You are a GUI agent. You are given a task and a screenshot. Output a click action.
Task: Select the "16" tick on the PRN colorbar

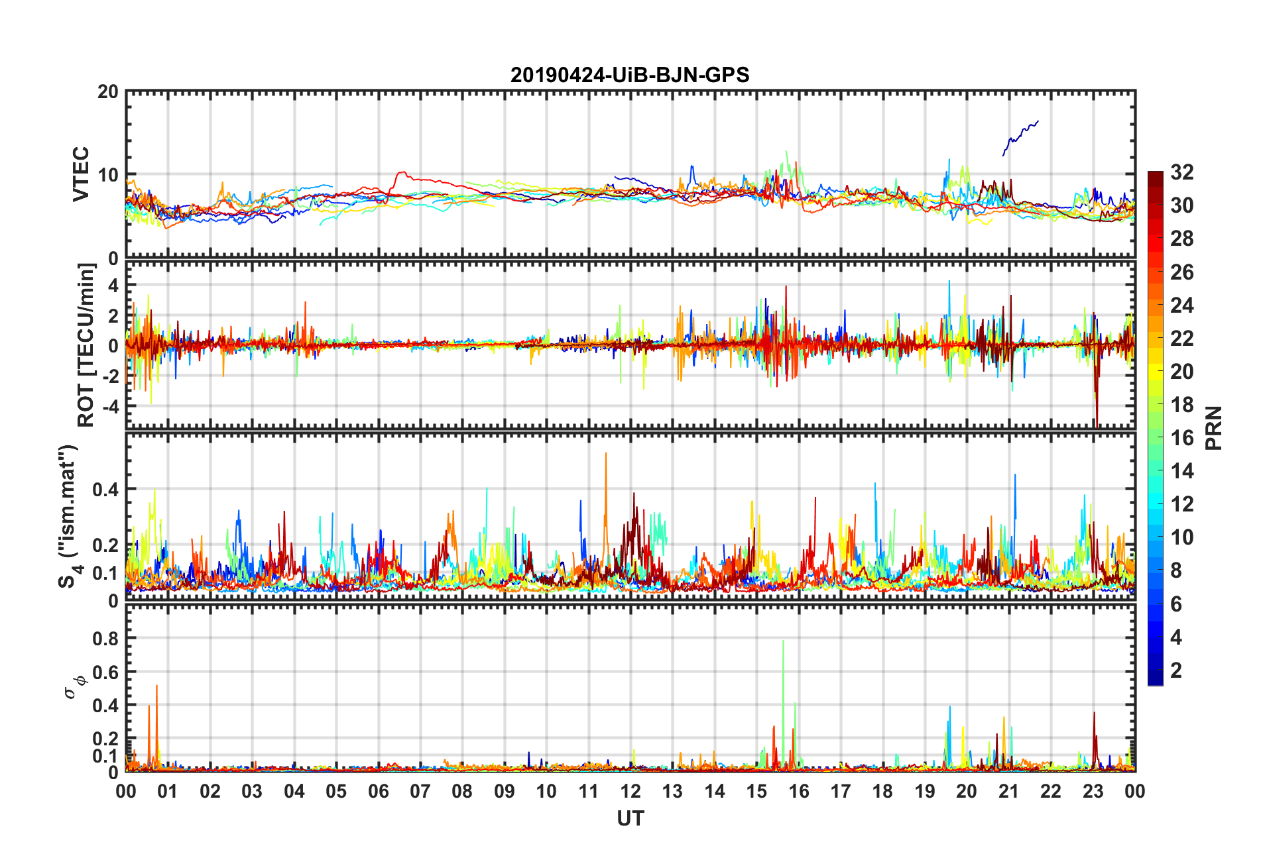coord(1182,437)
